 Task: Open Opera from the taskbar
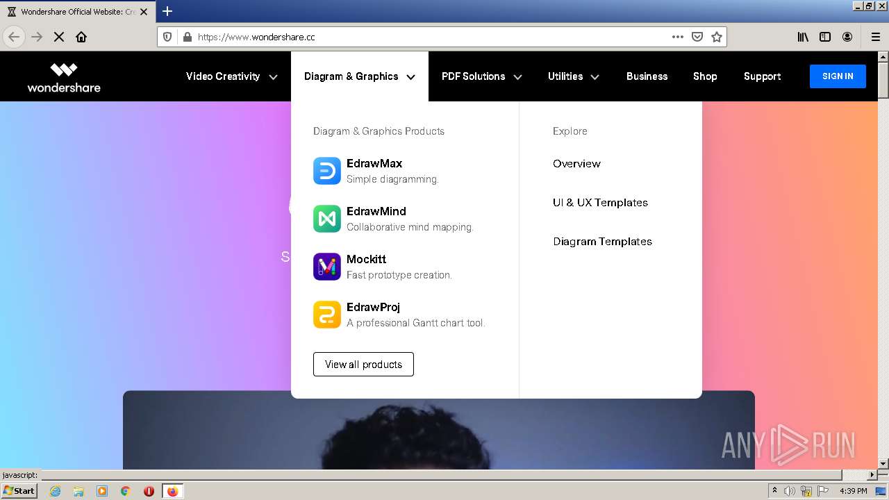pos(149,491)
